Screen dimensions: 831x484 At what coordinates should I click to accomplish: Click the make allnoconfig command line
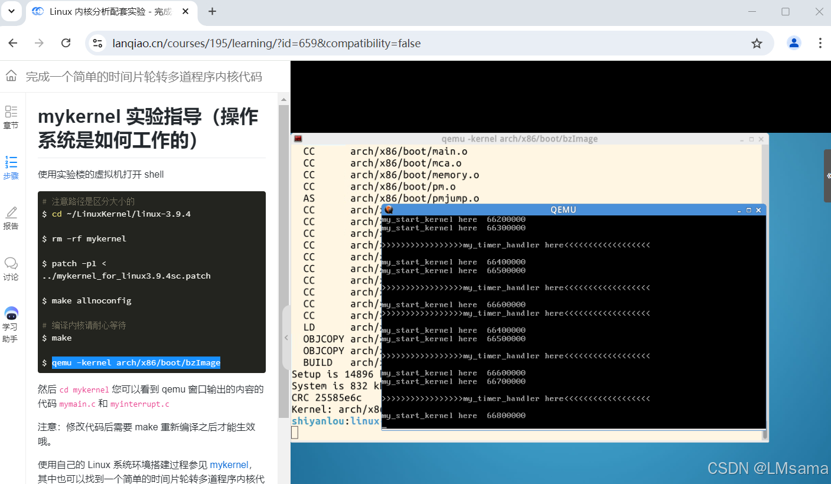click(87, 300)
